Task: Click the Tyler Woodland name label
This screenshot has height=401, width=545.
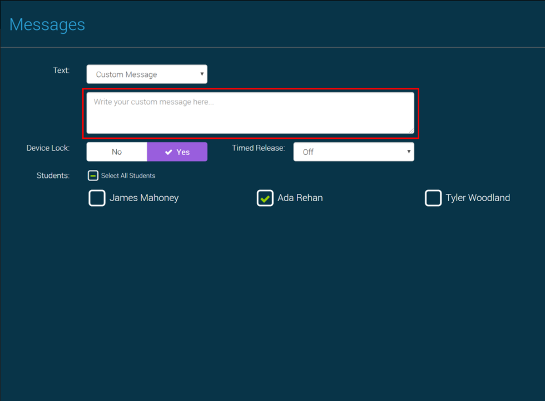Action: [x=478, y=198]
